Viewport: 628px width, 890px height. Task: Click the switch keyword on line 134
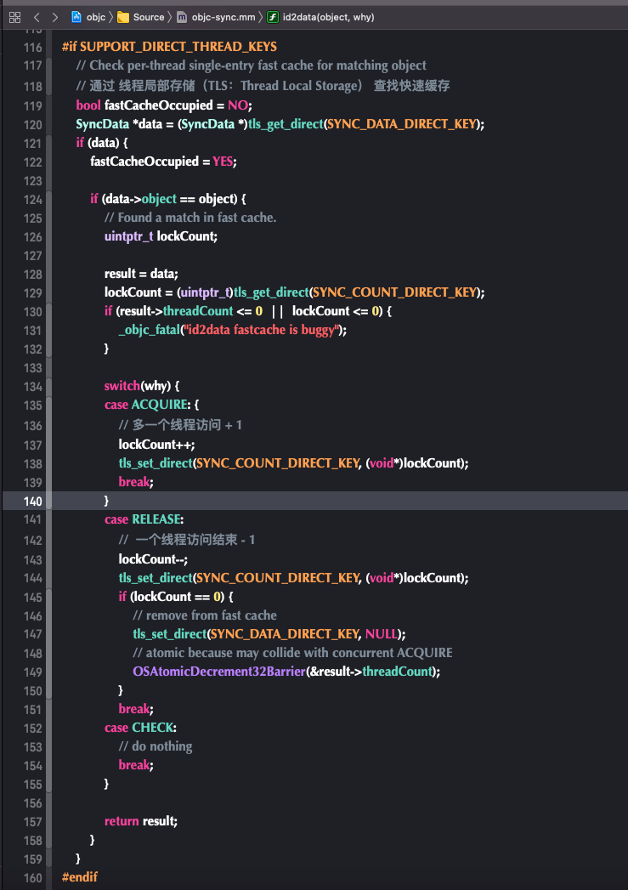[x=122, y=386]
